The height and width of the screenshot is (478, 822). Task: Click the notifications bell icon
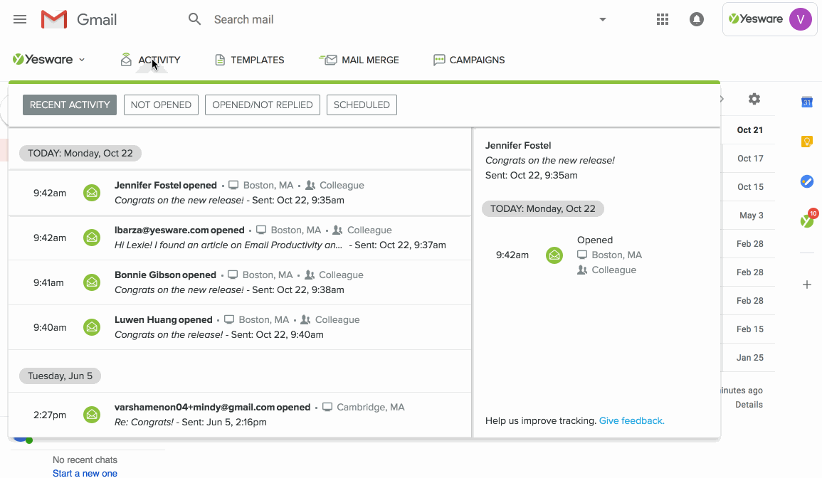click(697, 19)
